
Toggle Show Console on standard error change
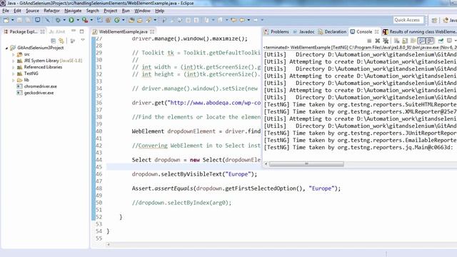(430, 41)
